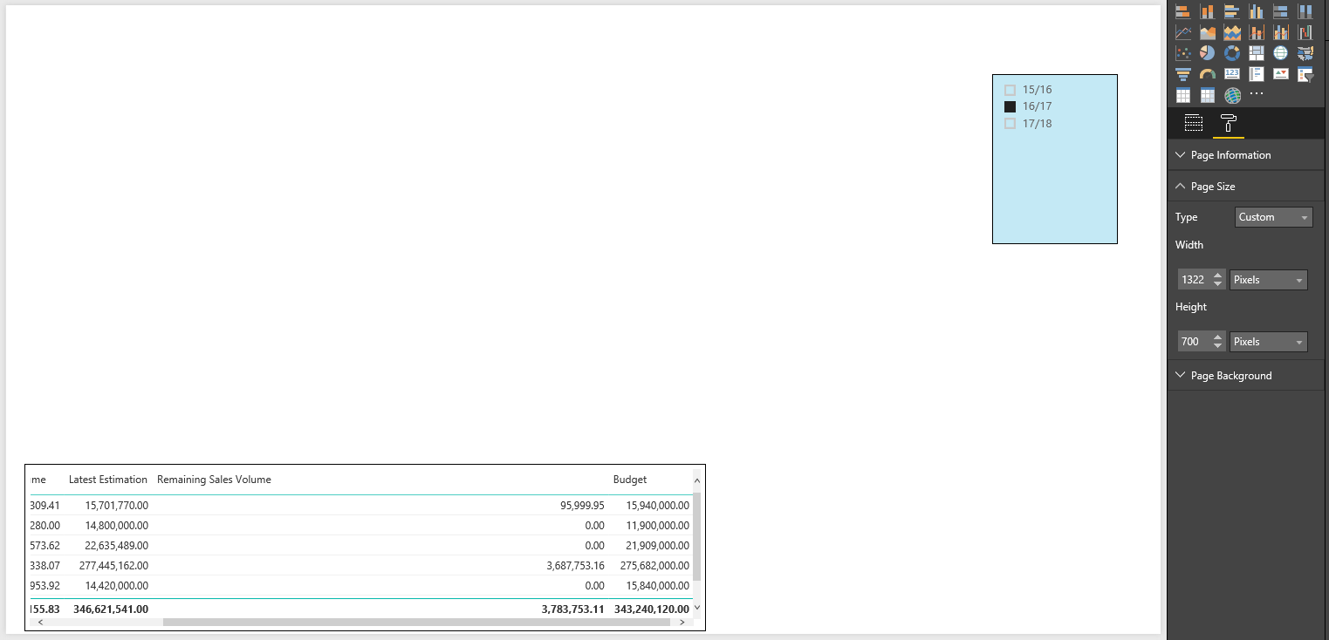1329x640 pixels.
Task: Add a treemap visualization
Action: (1257, 53)
